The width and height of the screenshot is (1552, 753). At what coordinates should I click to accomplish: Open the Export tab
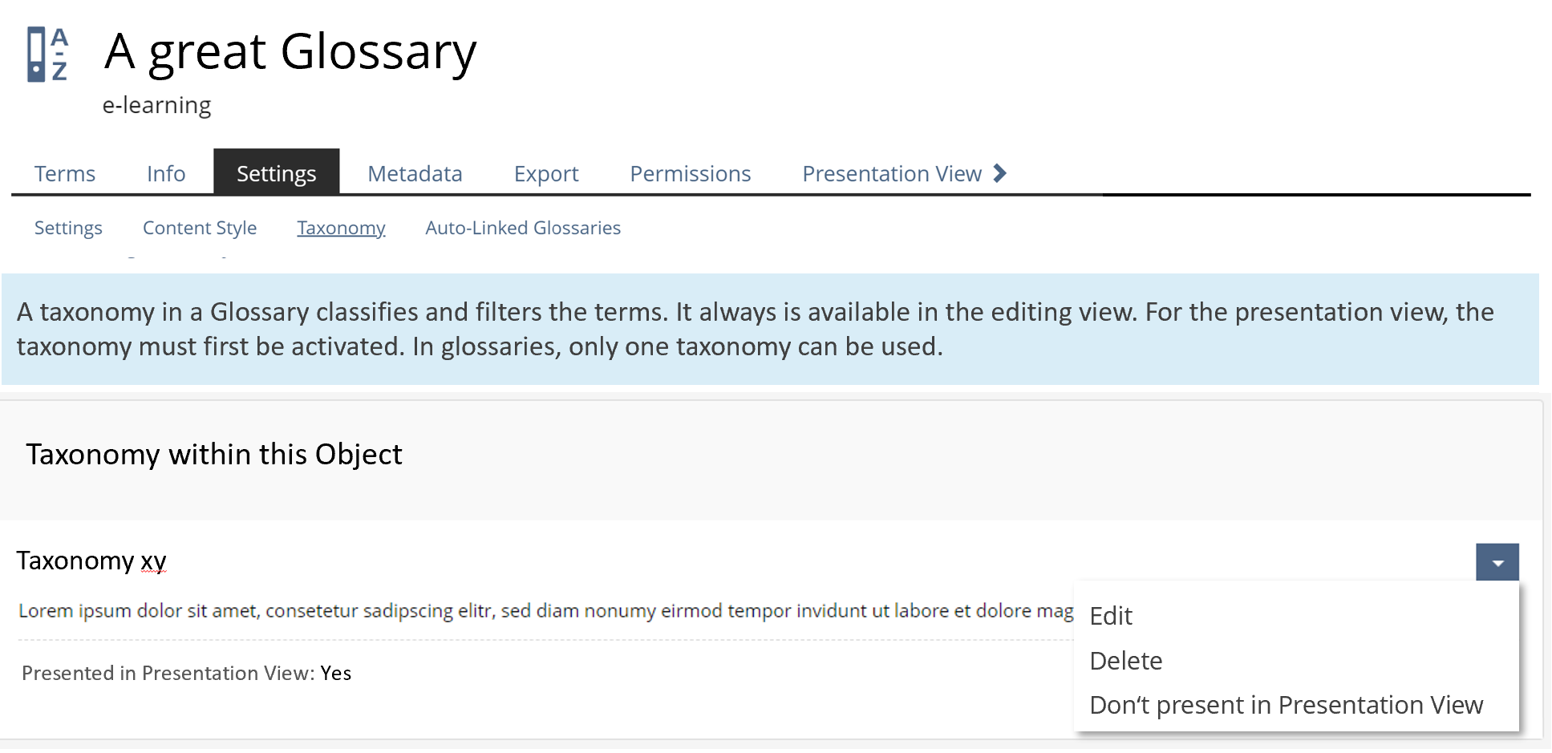pos(546,173)
